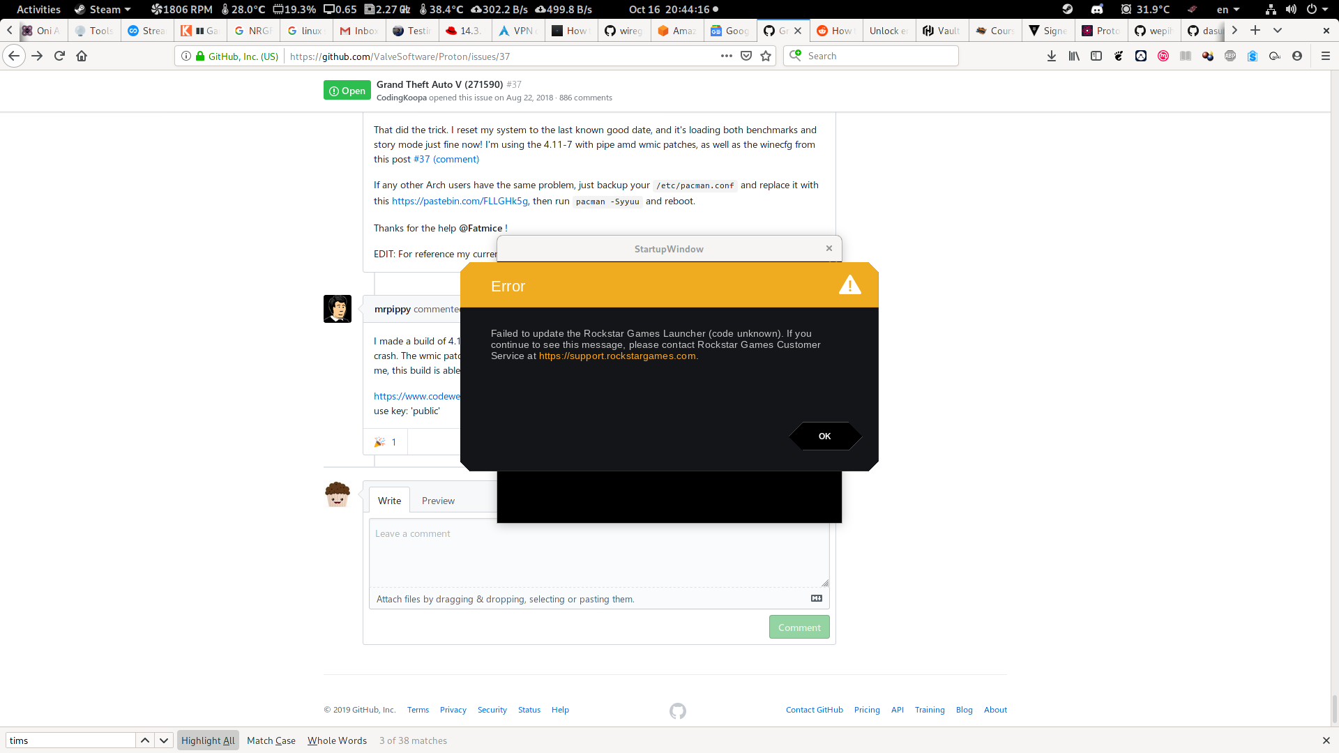This screenshot has height=753, width=1339.
Task: Click OK in the Error dialog
Action: 825,436
